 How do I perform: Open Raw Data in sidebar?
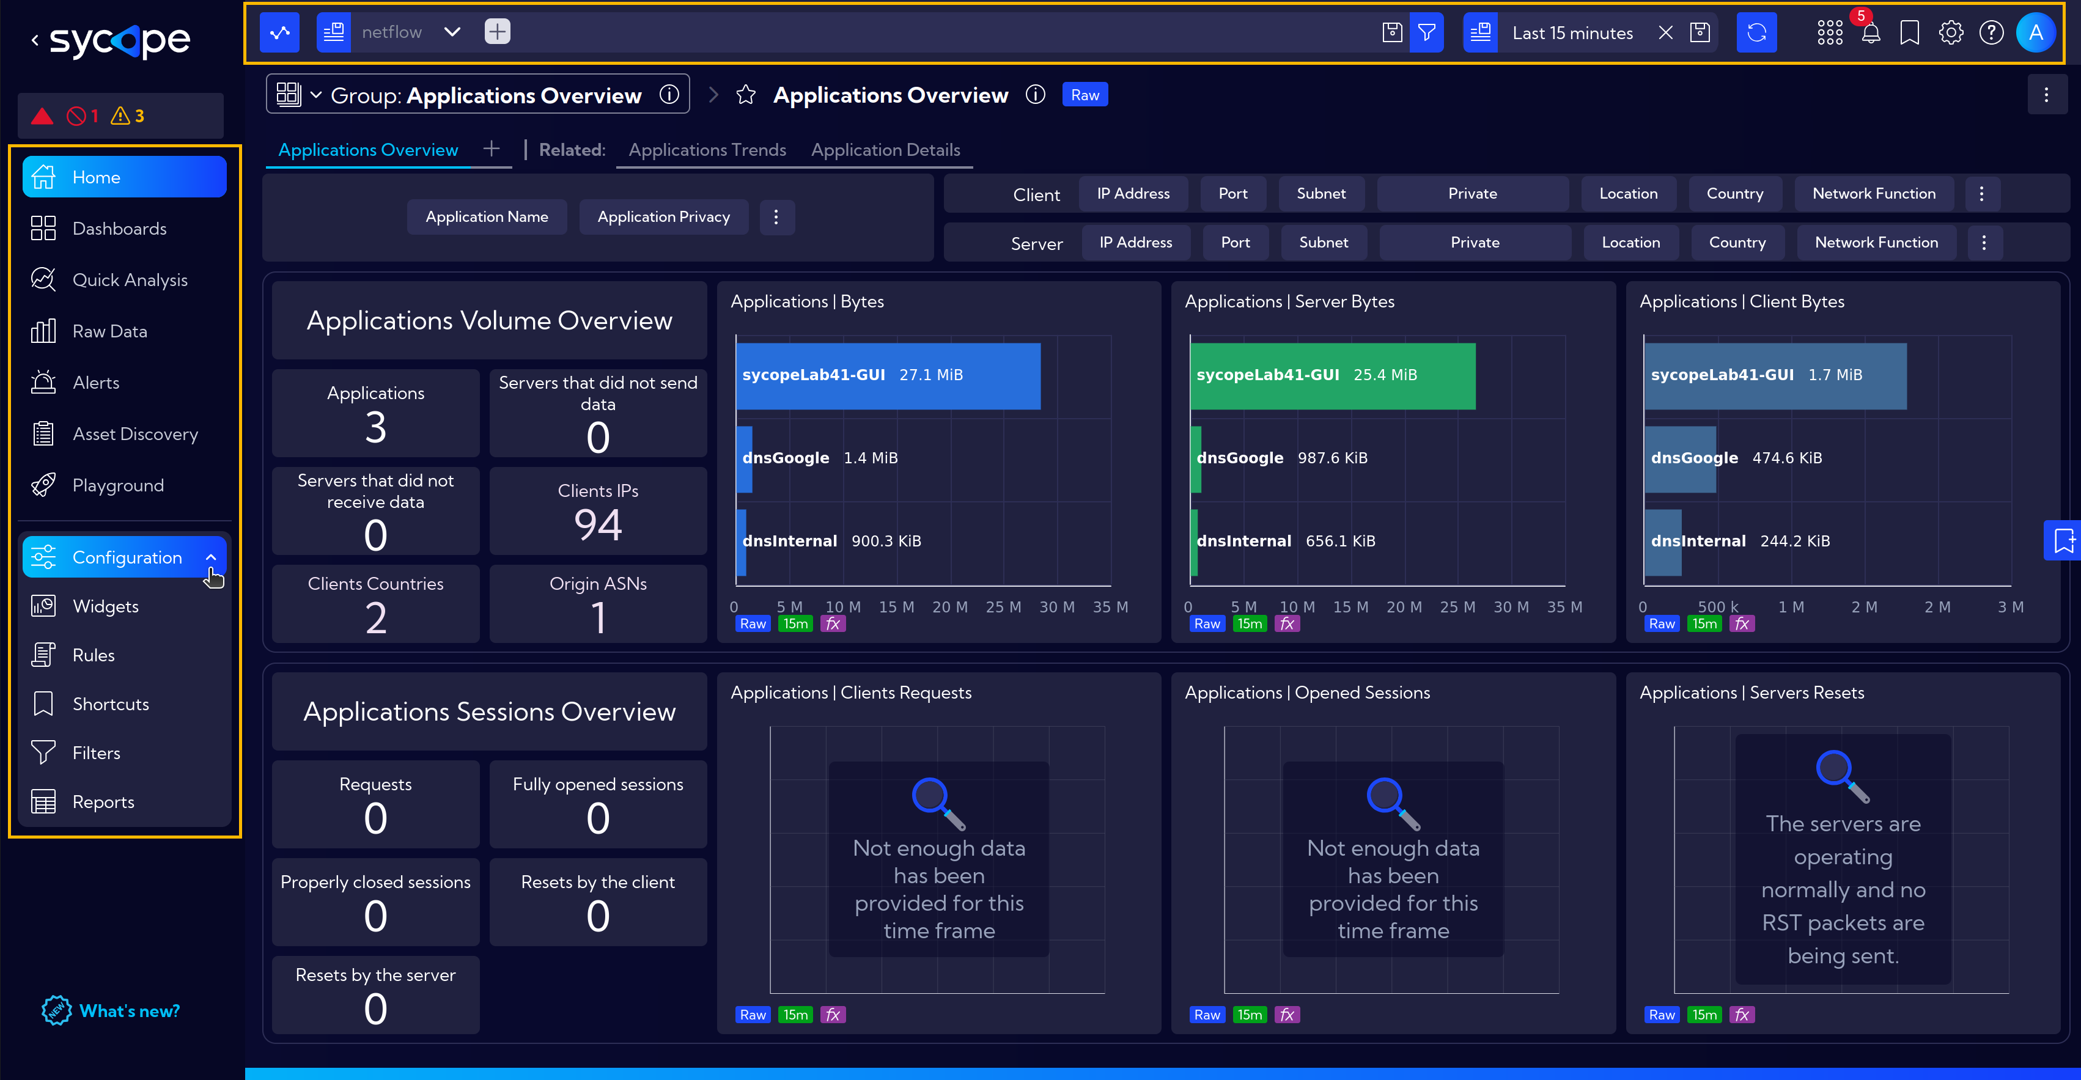pos(125,331)
